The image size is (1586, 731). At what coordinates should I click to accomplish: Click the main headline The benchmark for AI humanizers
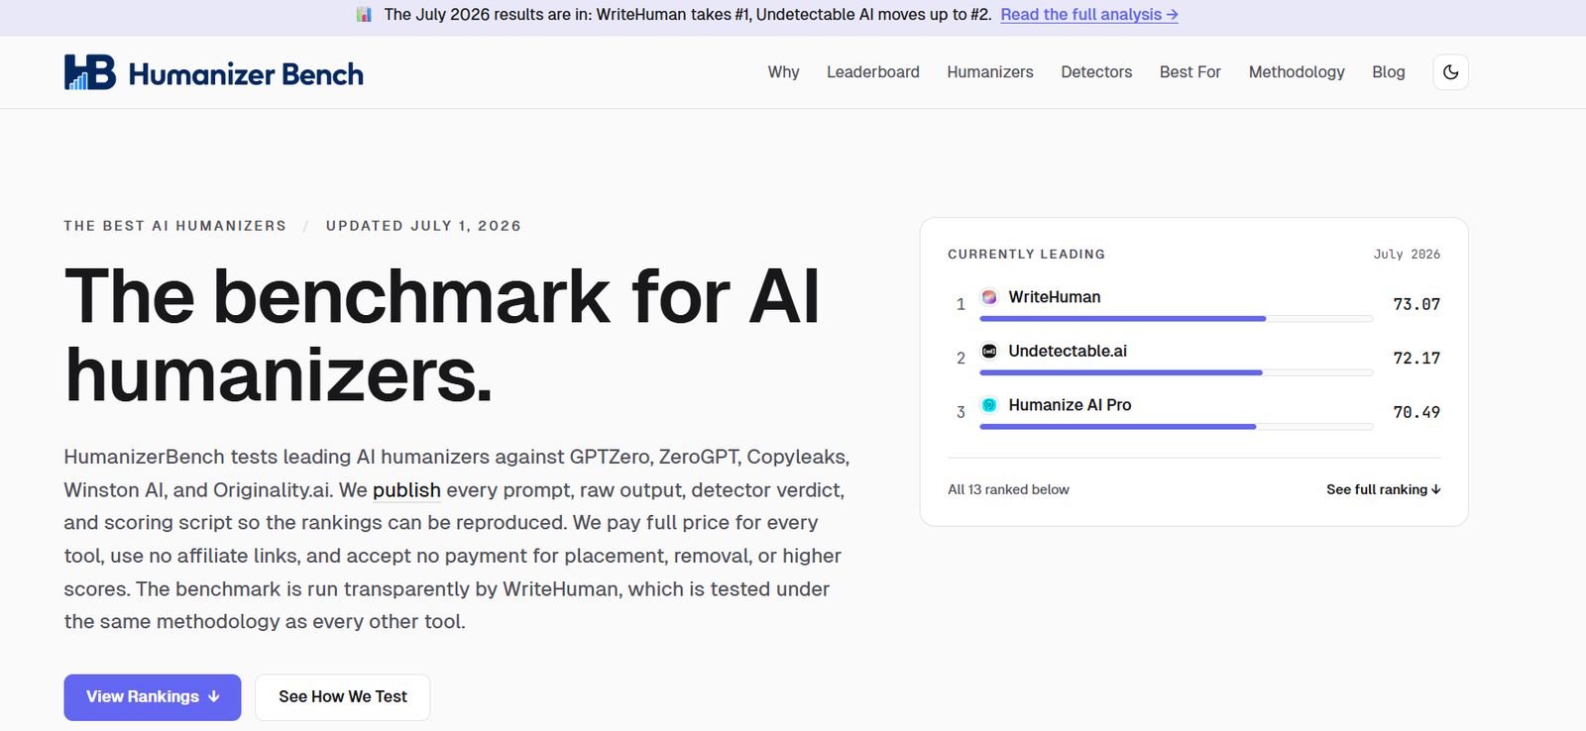point(442,336)
